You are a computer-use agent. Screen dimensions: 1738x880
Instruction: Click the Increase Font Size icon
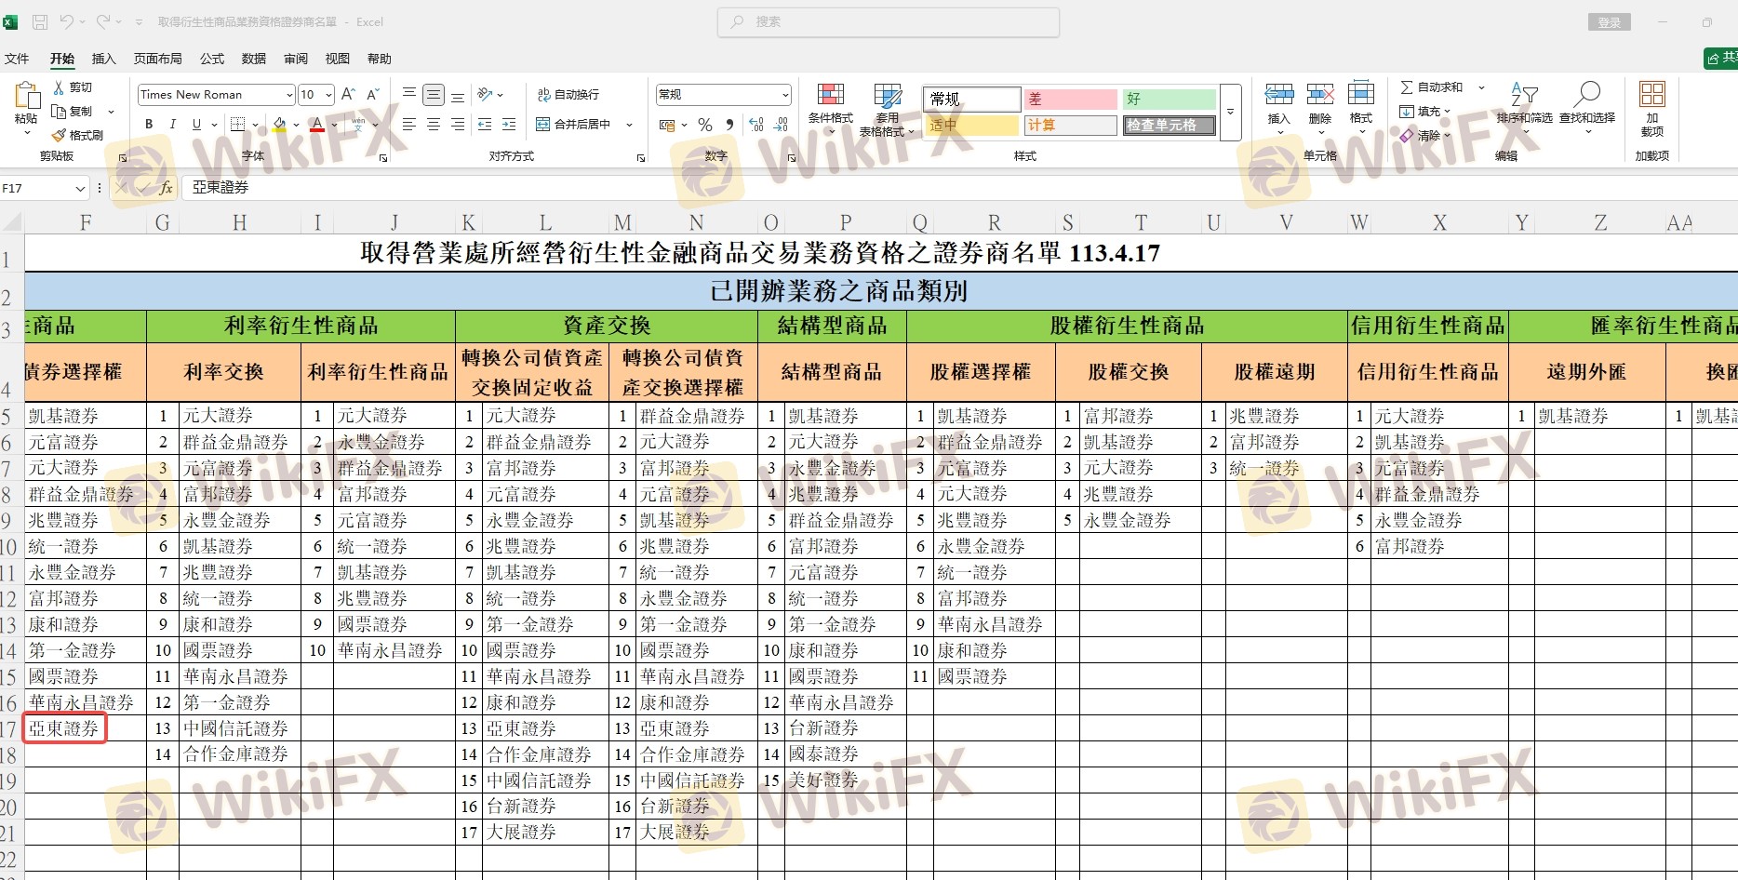[348, 95]
